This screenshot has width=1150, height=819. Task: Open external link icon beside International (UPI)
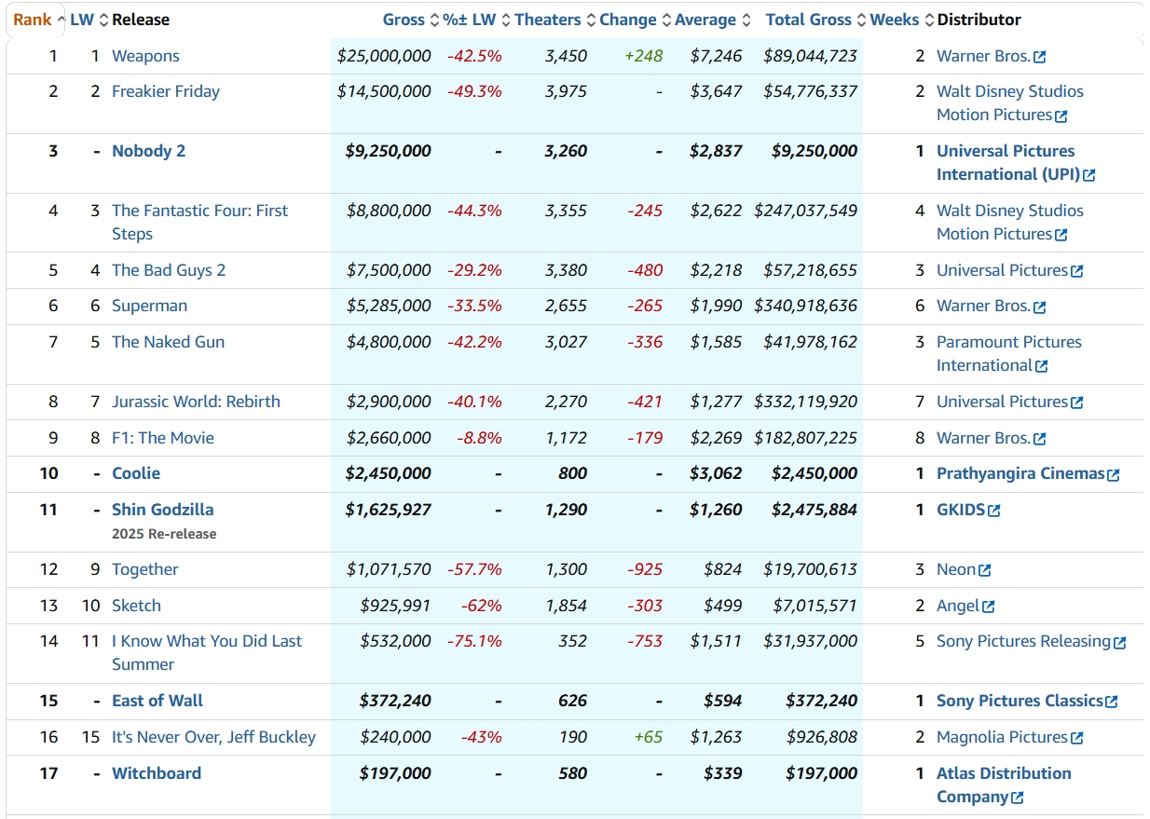click(1089, 175)
